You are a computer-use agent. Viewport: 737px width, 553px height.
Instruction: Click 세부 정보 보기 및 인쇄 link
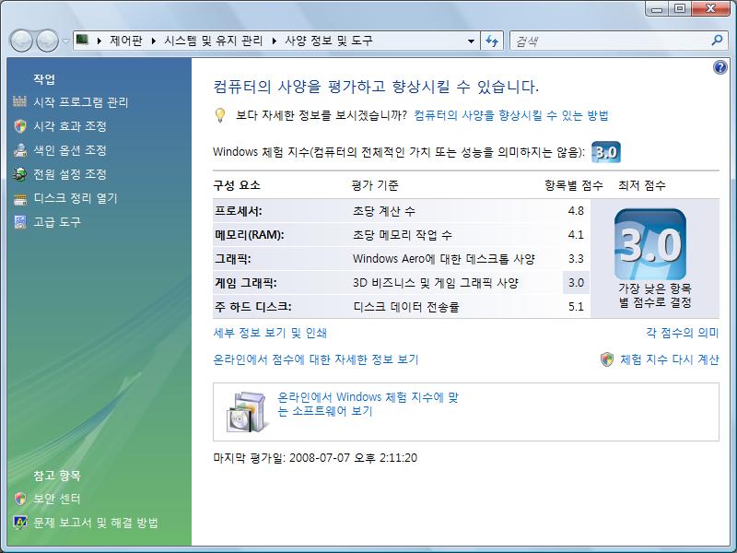point(270,333)
